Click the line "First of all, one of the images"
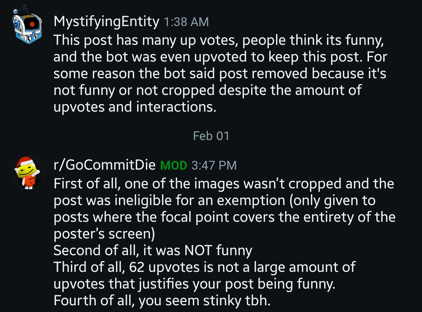The height and width of the screenshot is (312, 422). 224,184
